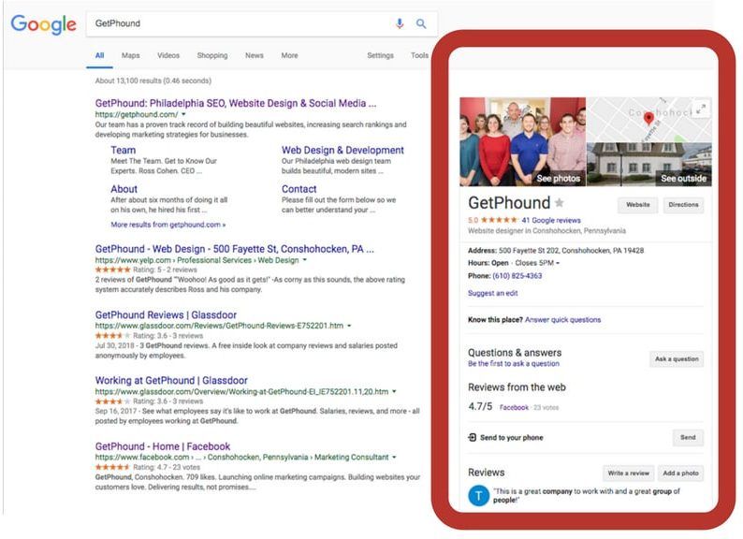
Task: Click the Address 500 Fayette St text
Action: 556,251
